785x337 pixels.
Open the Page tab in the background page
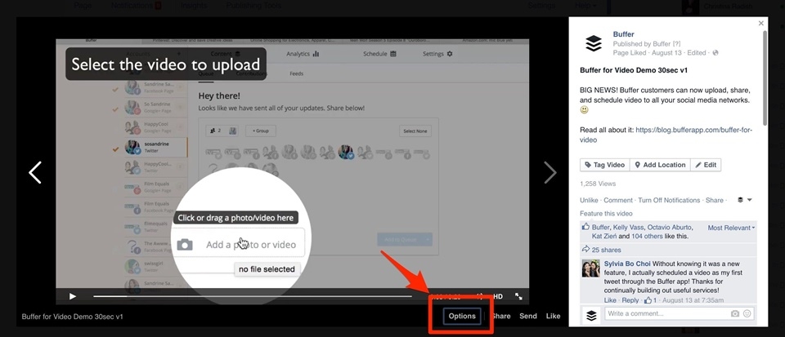click(83, 6)
